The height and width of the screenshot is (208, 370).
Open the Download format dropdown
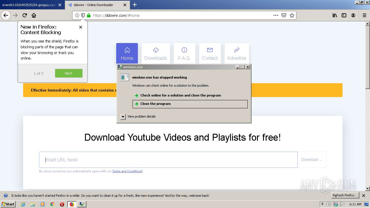(312, 160)
